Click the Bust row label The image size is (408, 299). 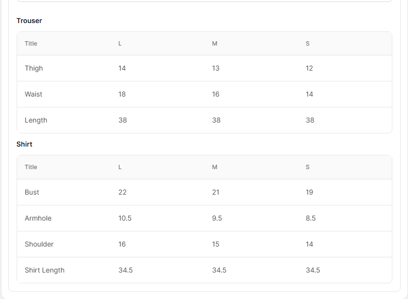pos(32,192)
